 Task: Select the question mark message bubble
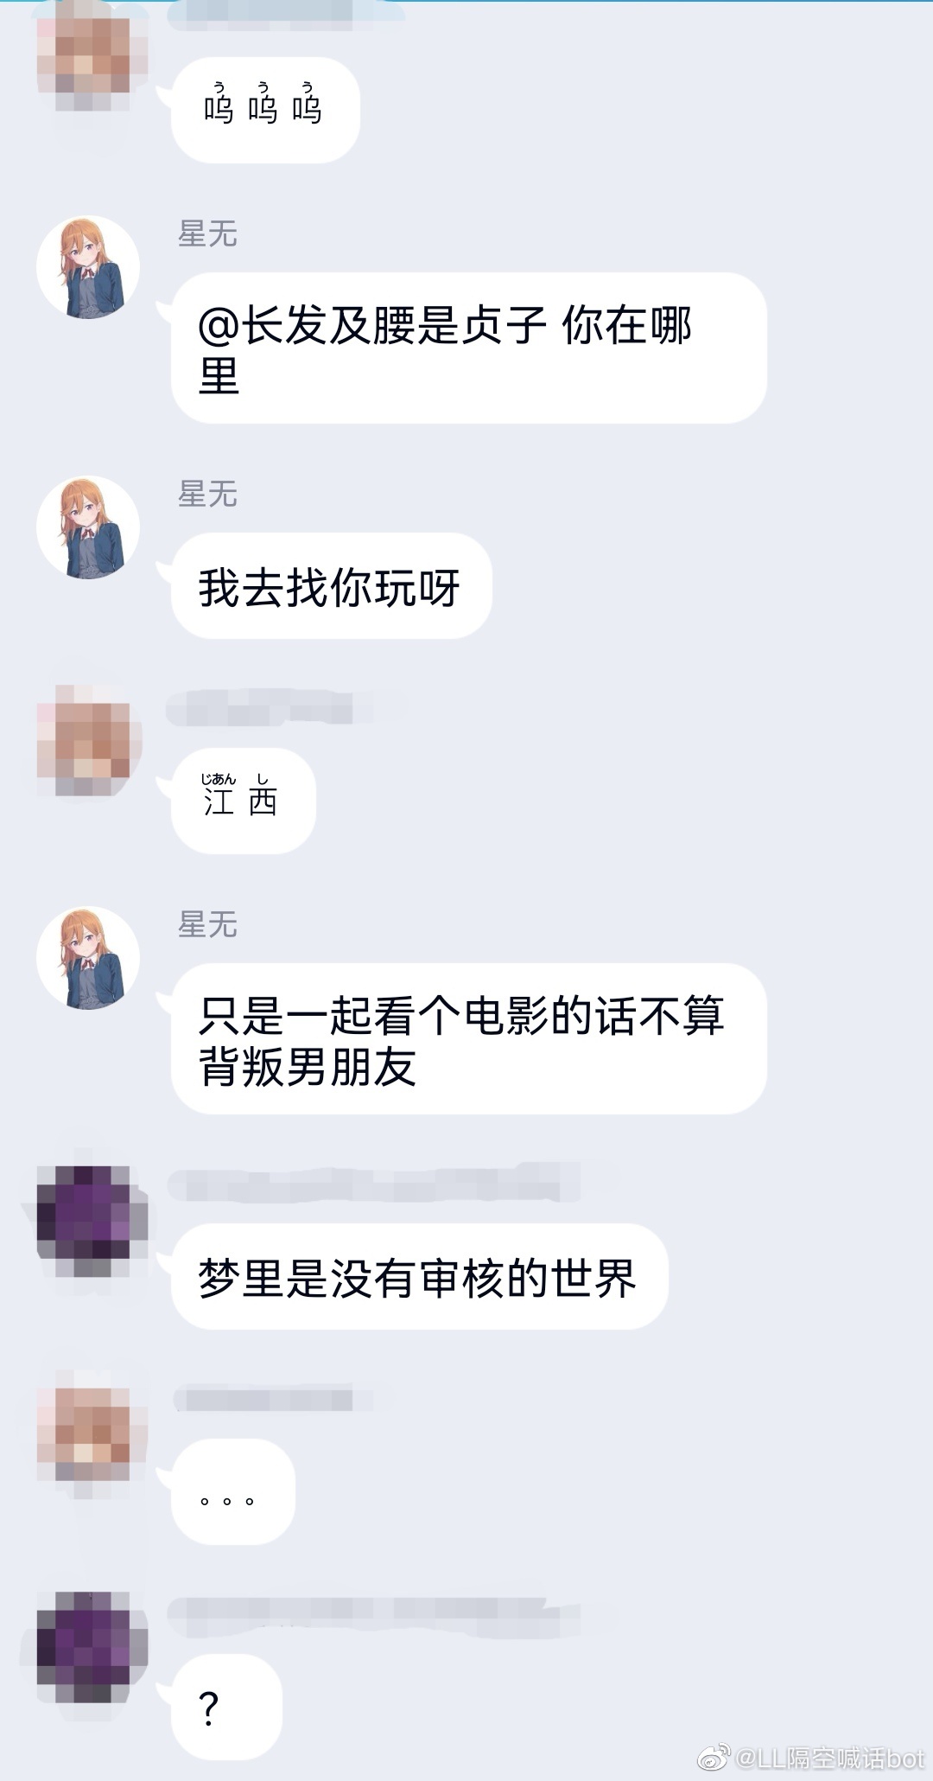click(226, 1707)
